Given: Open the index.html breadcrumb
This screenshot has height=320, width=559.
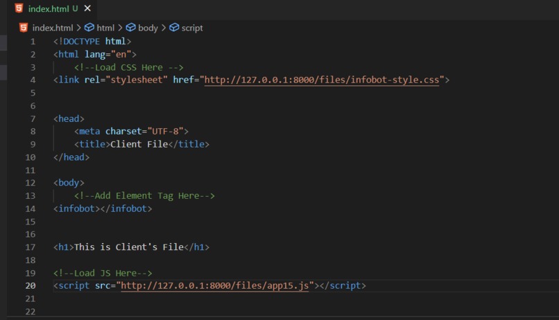Looking at the screenshot, I should point(53,28).
